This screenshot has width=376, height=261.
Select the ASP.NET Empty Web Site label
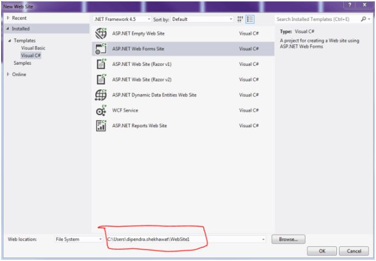(138, 33)
